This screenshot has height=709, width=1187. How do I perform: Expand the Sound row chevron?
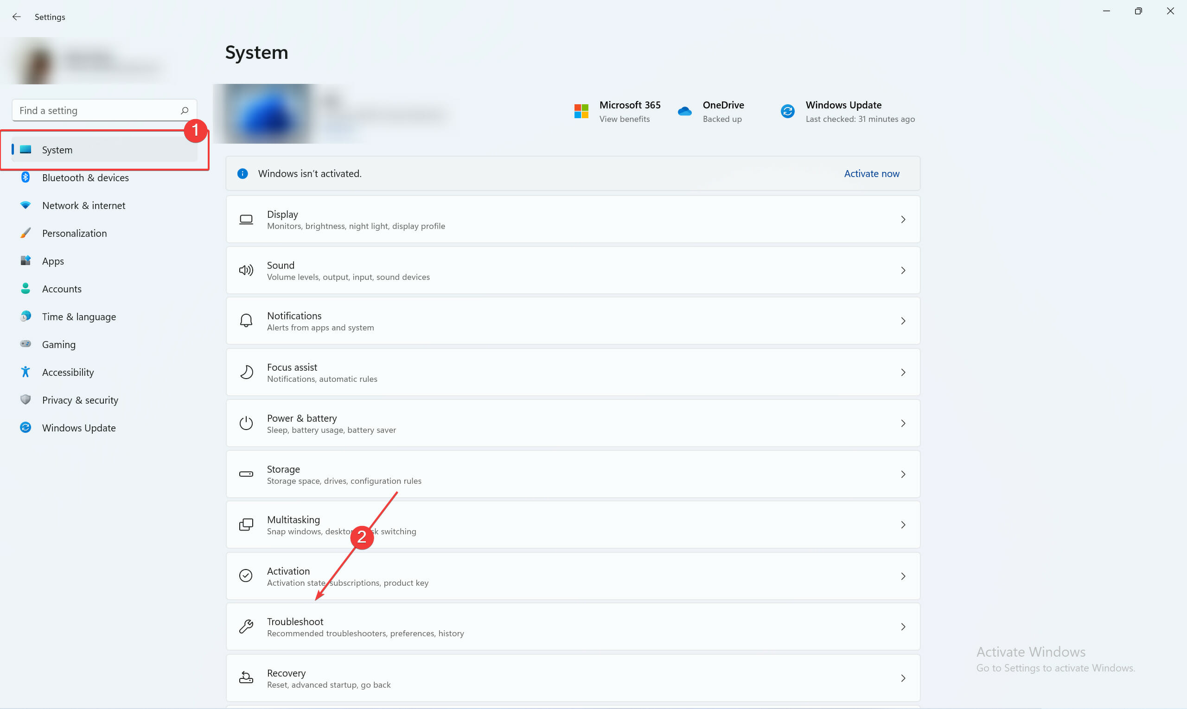(x=903, y=271)
